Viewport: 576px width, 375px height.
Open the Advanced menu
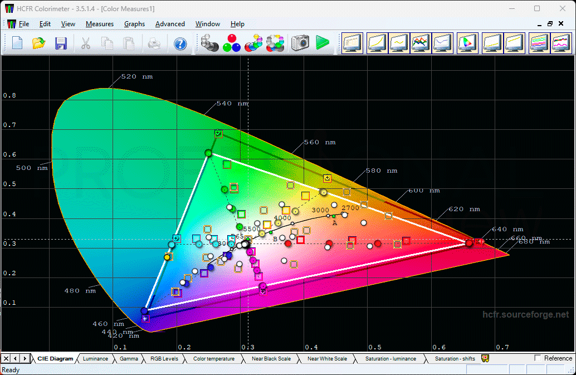pyautogui.click(x=170, y=24)
